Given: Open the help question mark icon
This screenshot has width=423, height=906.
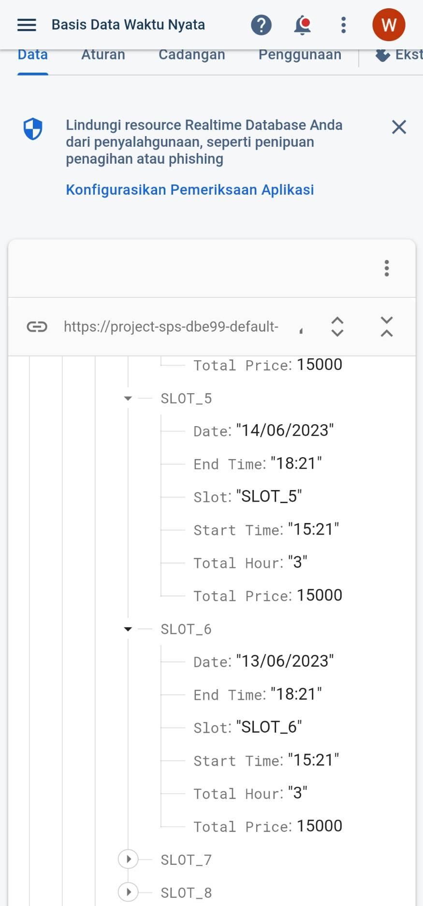Looking at the screenshot, I should point(261,25).
